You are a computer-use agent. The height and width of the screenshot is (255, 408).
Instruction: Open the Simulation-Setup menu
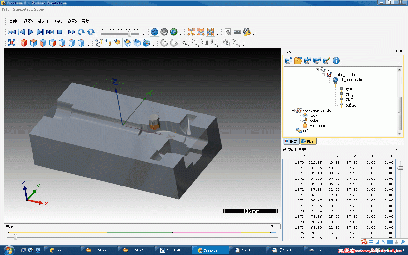(x=28, y=9)
